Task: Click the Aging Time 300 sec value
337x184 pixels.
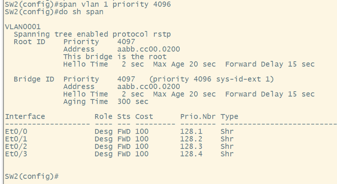Action: pyautogui.click(x=133, y=102)
